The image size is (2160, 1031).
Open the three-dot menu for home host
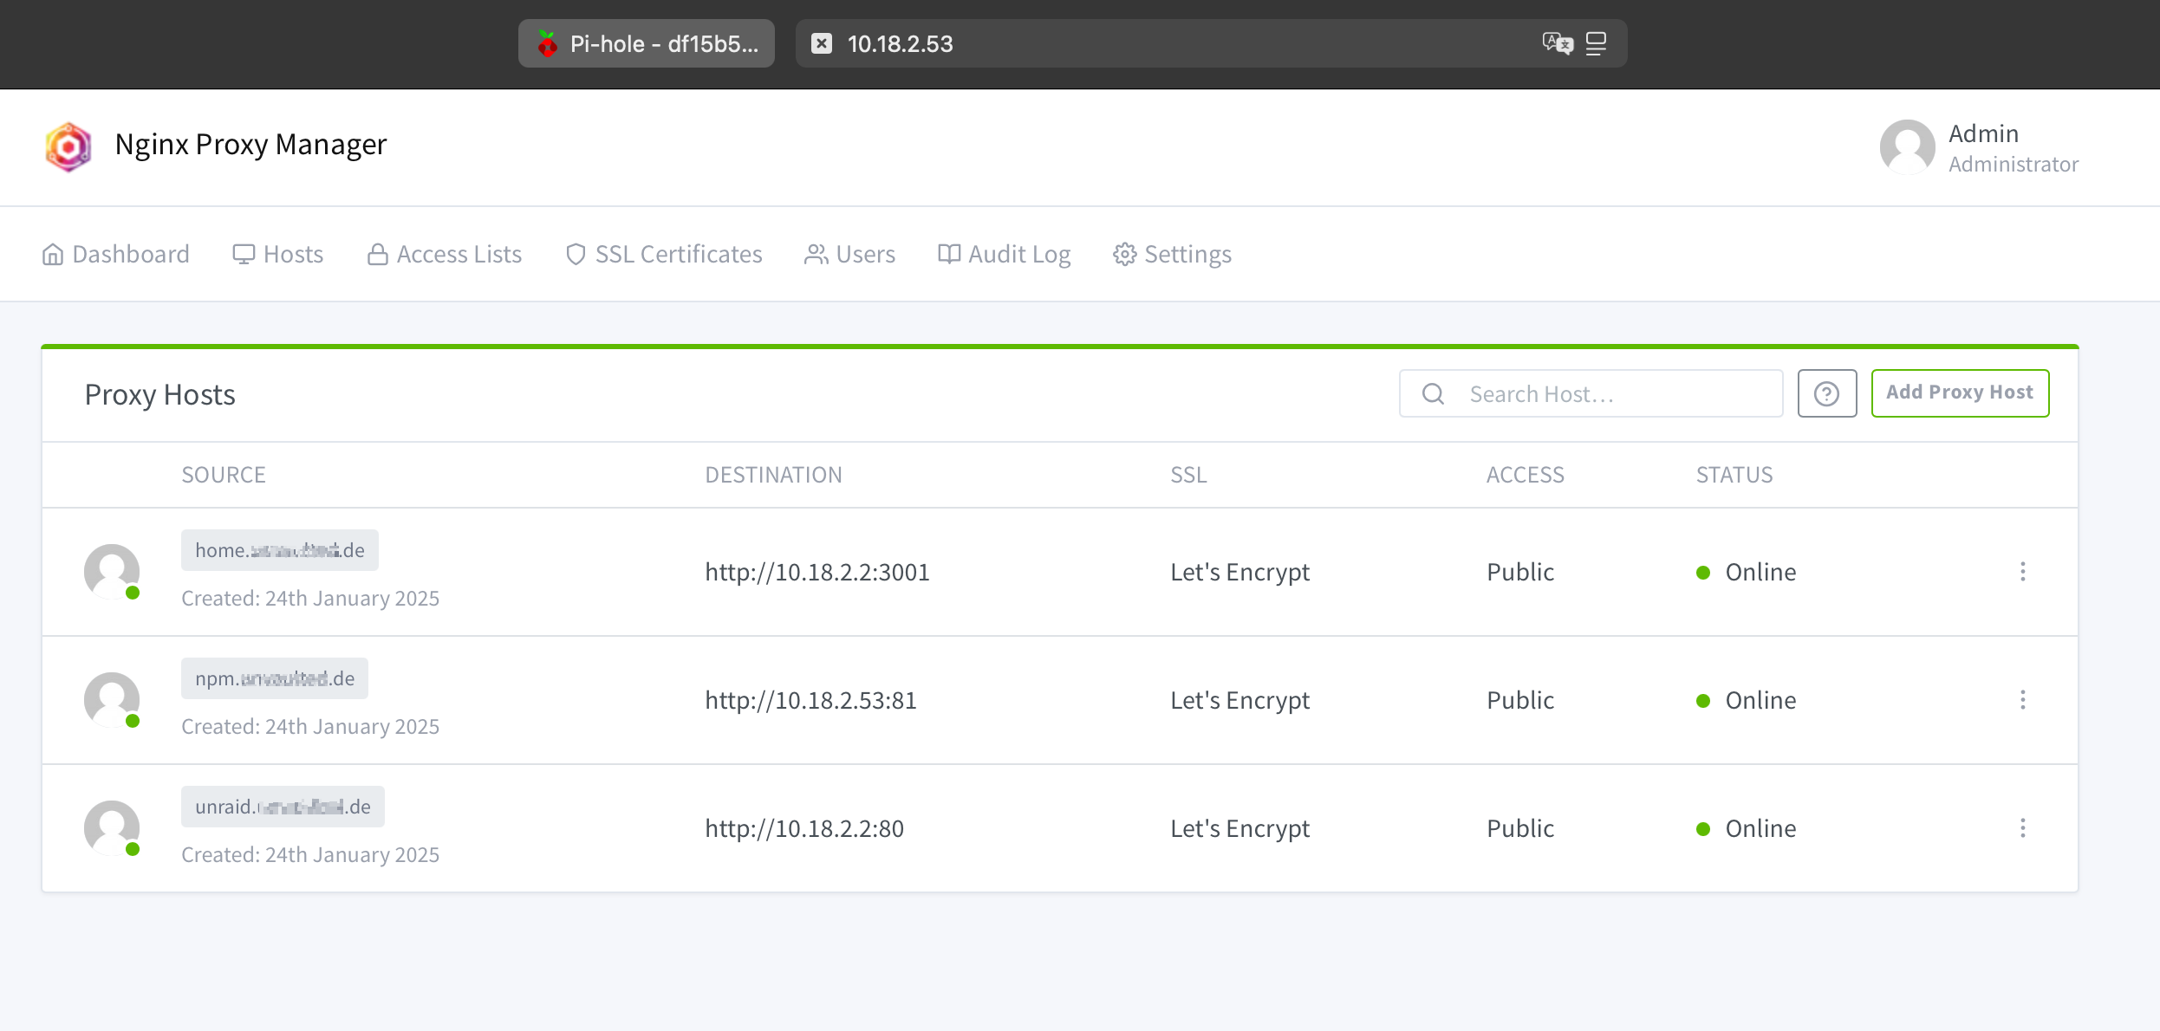click(x=2023, y=572)
